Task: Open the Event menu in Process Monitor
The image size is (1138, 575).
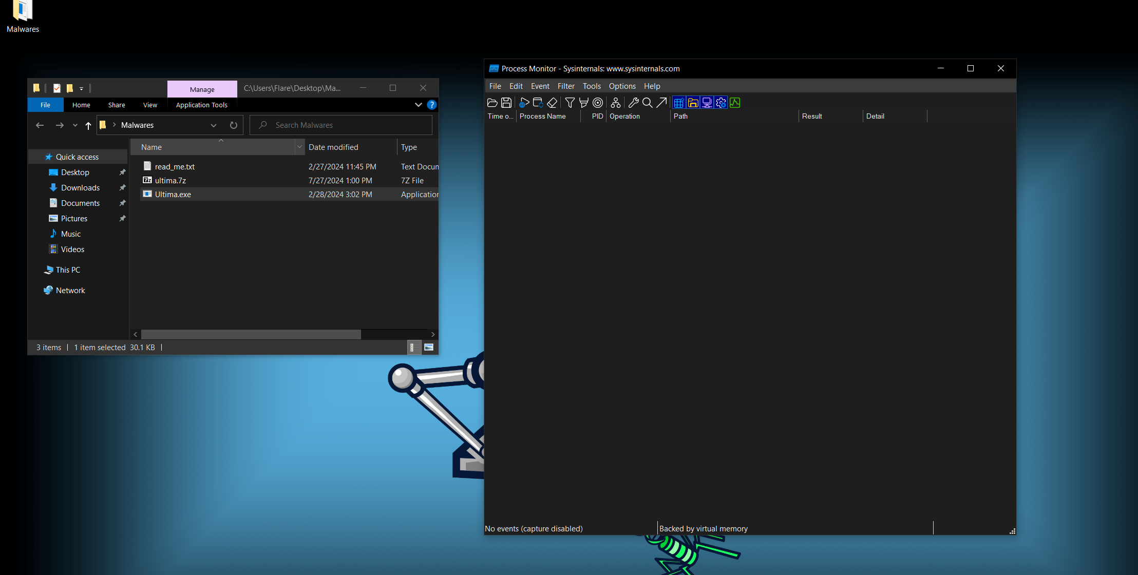Action: 540,86
